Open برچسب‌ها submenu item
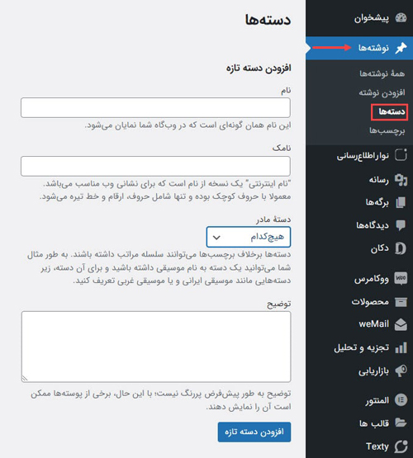 (x=387, y=130)
